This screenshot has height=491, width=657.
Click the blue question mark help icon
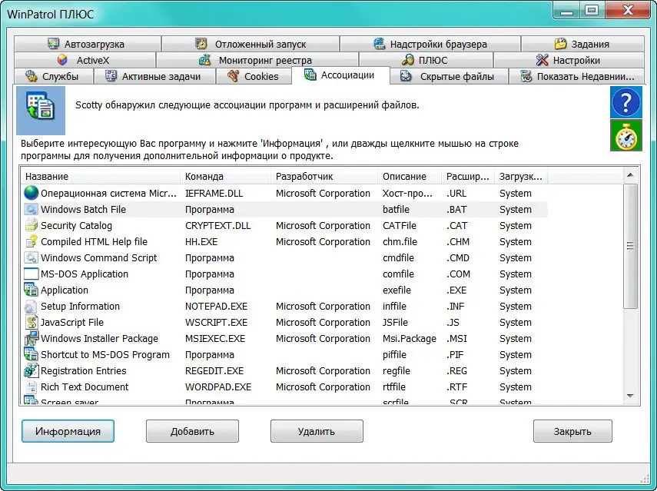pyautogui.click(x=625, y=102)
